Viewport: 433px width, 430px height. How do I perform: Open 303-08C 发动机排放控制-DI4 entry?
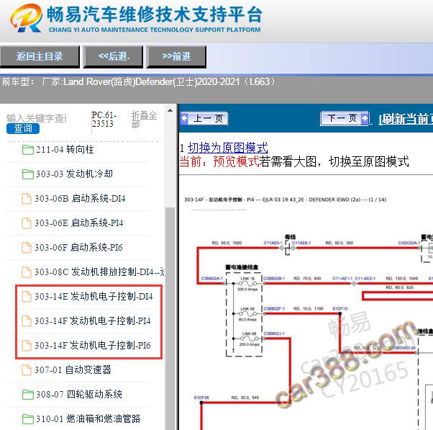[99, 272]
